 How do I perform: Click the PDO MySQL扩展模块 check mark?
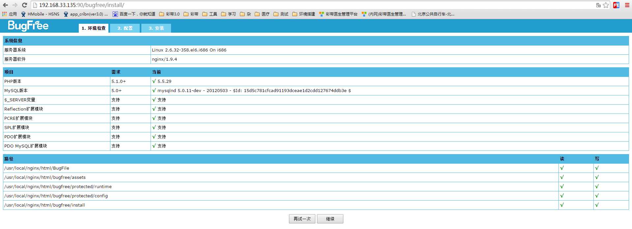154,146
